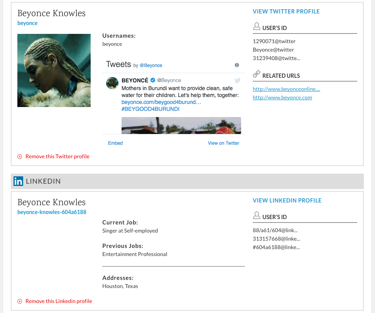The height and width of the screenshot is (313, 375).
Task: Select user ID 88/a61/604@link...
Action: [x=275, y=231]
